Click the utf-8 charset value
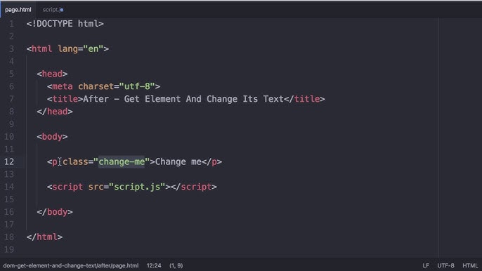482x271 pixels. [137, 86]
